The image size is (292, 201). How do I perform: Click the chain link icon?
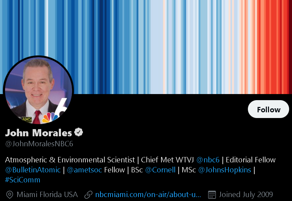pos(88,195)
